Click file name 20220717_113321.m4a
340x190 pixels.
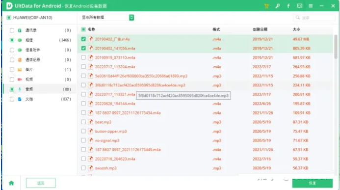pyautogui.click(x=115, y=95)
